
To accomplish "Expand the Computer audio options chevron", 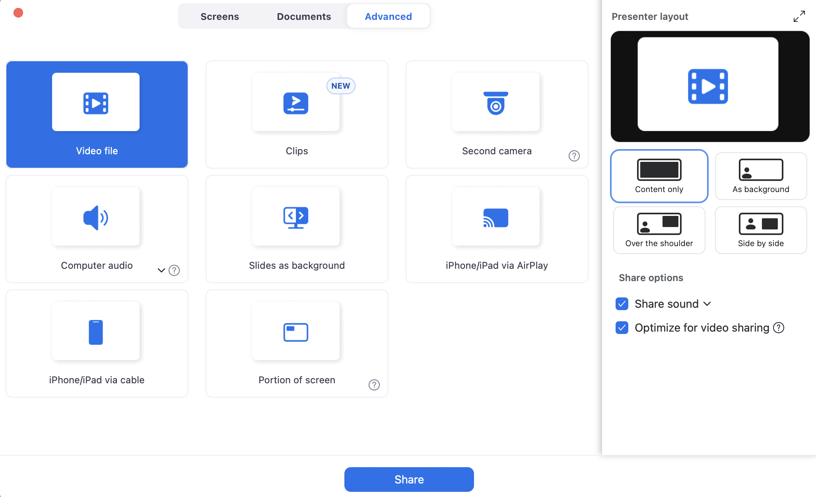I will click(161, 270).
